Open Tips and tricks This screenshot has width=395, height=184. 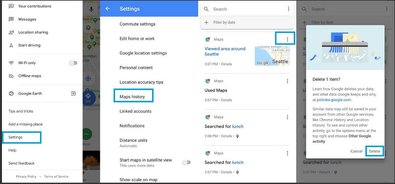click(21, 111)
